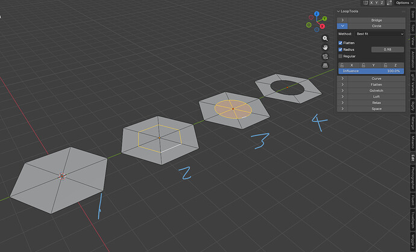
Task: Run the Loft LoopTools button
Action: point(376,97)
